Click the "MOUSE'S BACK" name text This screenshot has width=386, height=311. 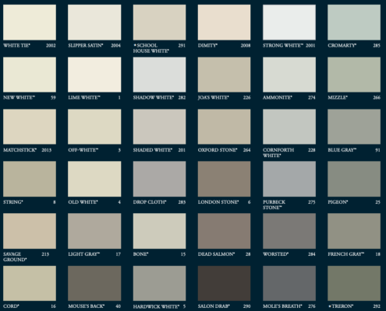pyautogui.click(x=86, y=306)
